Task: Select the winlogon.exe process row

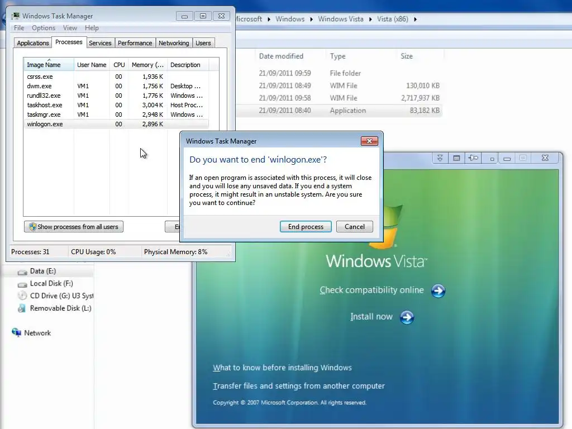Action: point(116,124)
